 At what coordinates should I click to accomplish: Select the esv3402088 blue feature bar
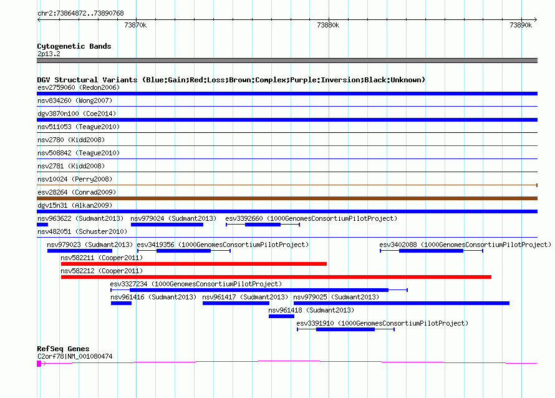pos(431,251)
